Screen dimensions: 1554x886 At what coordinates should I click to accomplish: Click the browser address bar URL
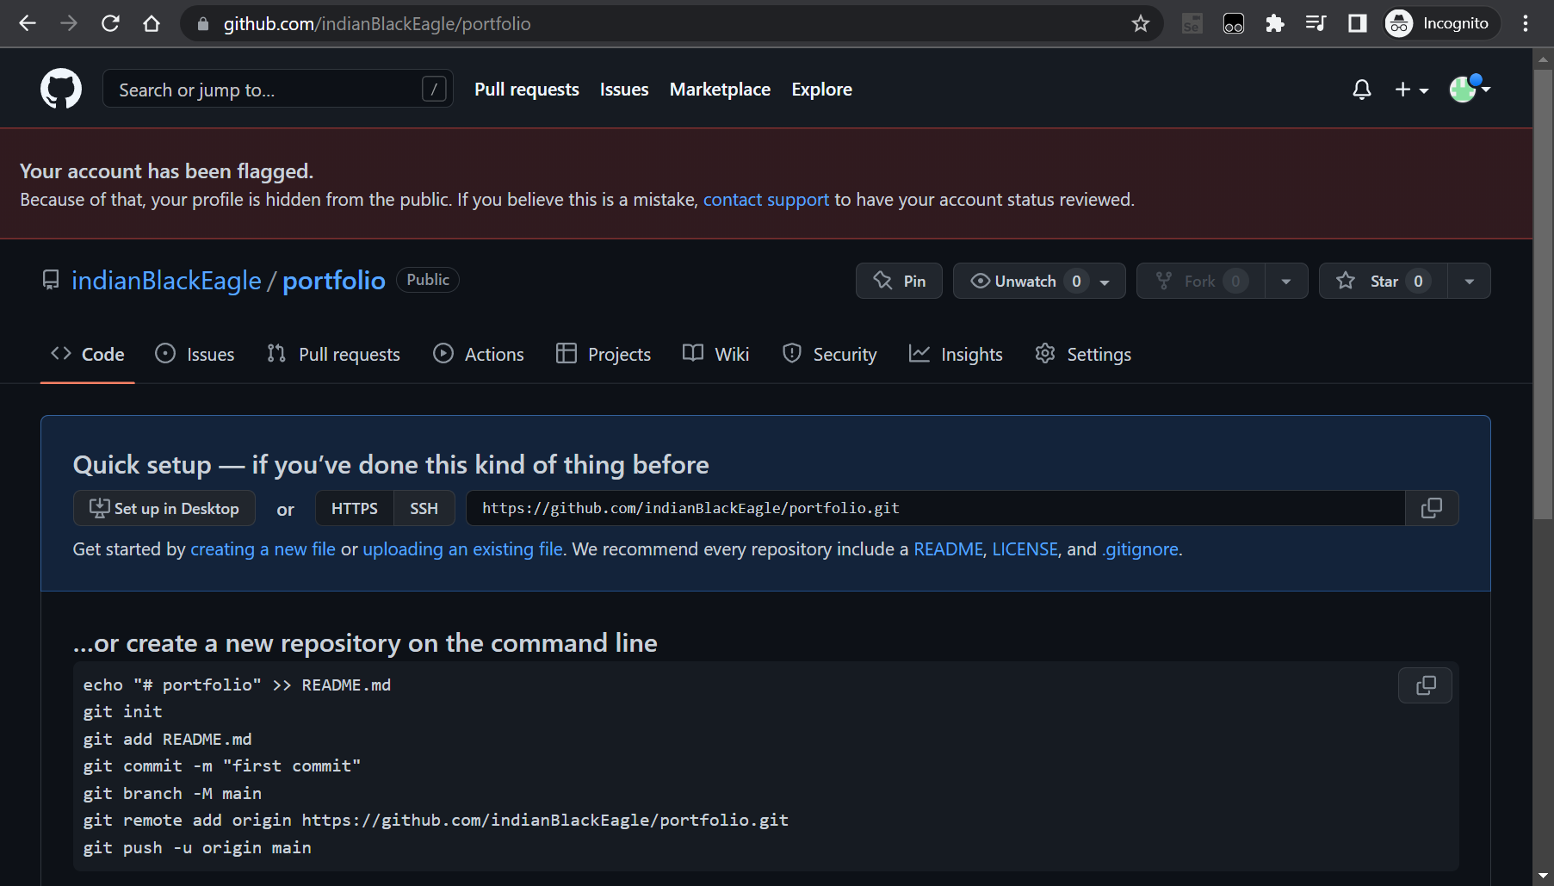coord(377,24)
